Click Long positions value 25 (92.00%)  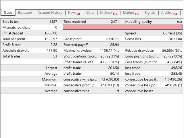click(172, 56)
